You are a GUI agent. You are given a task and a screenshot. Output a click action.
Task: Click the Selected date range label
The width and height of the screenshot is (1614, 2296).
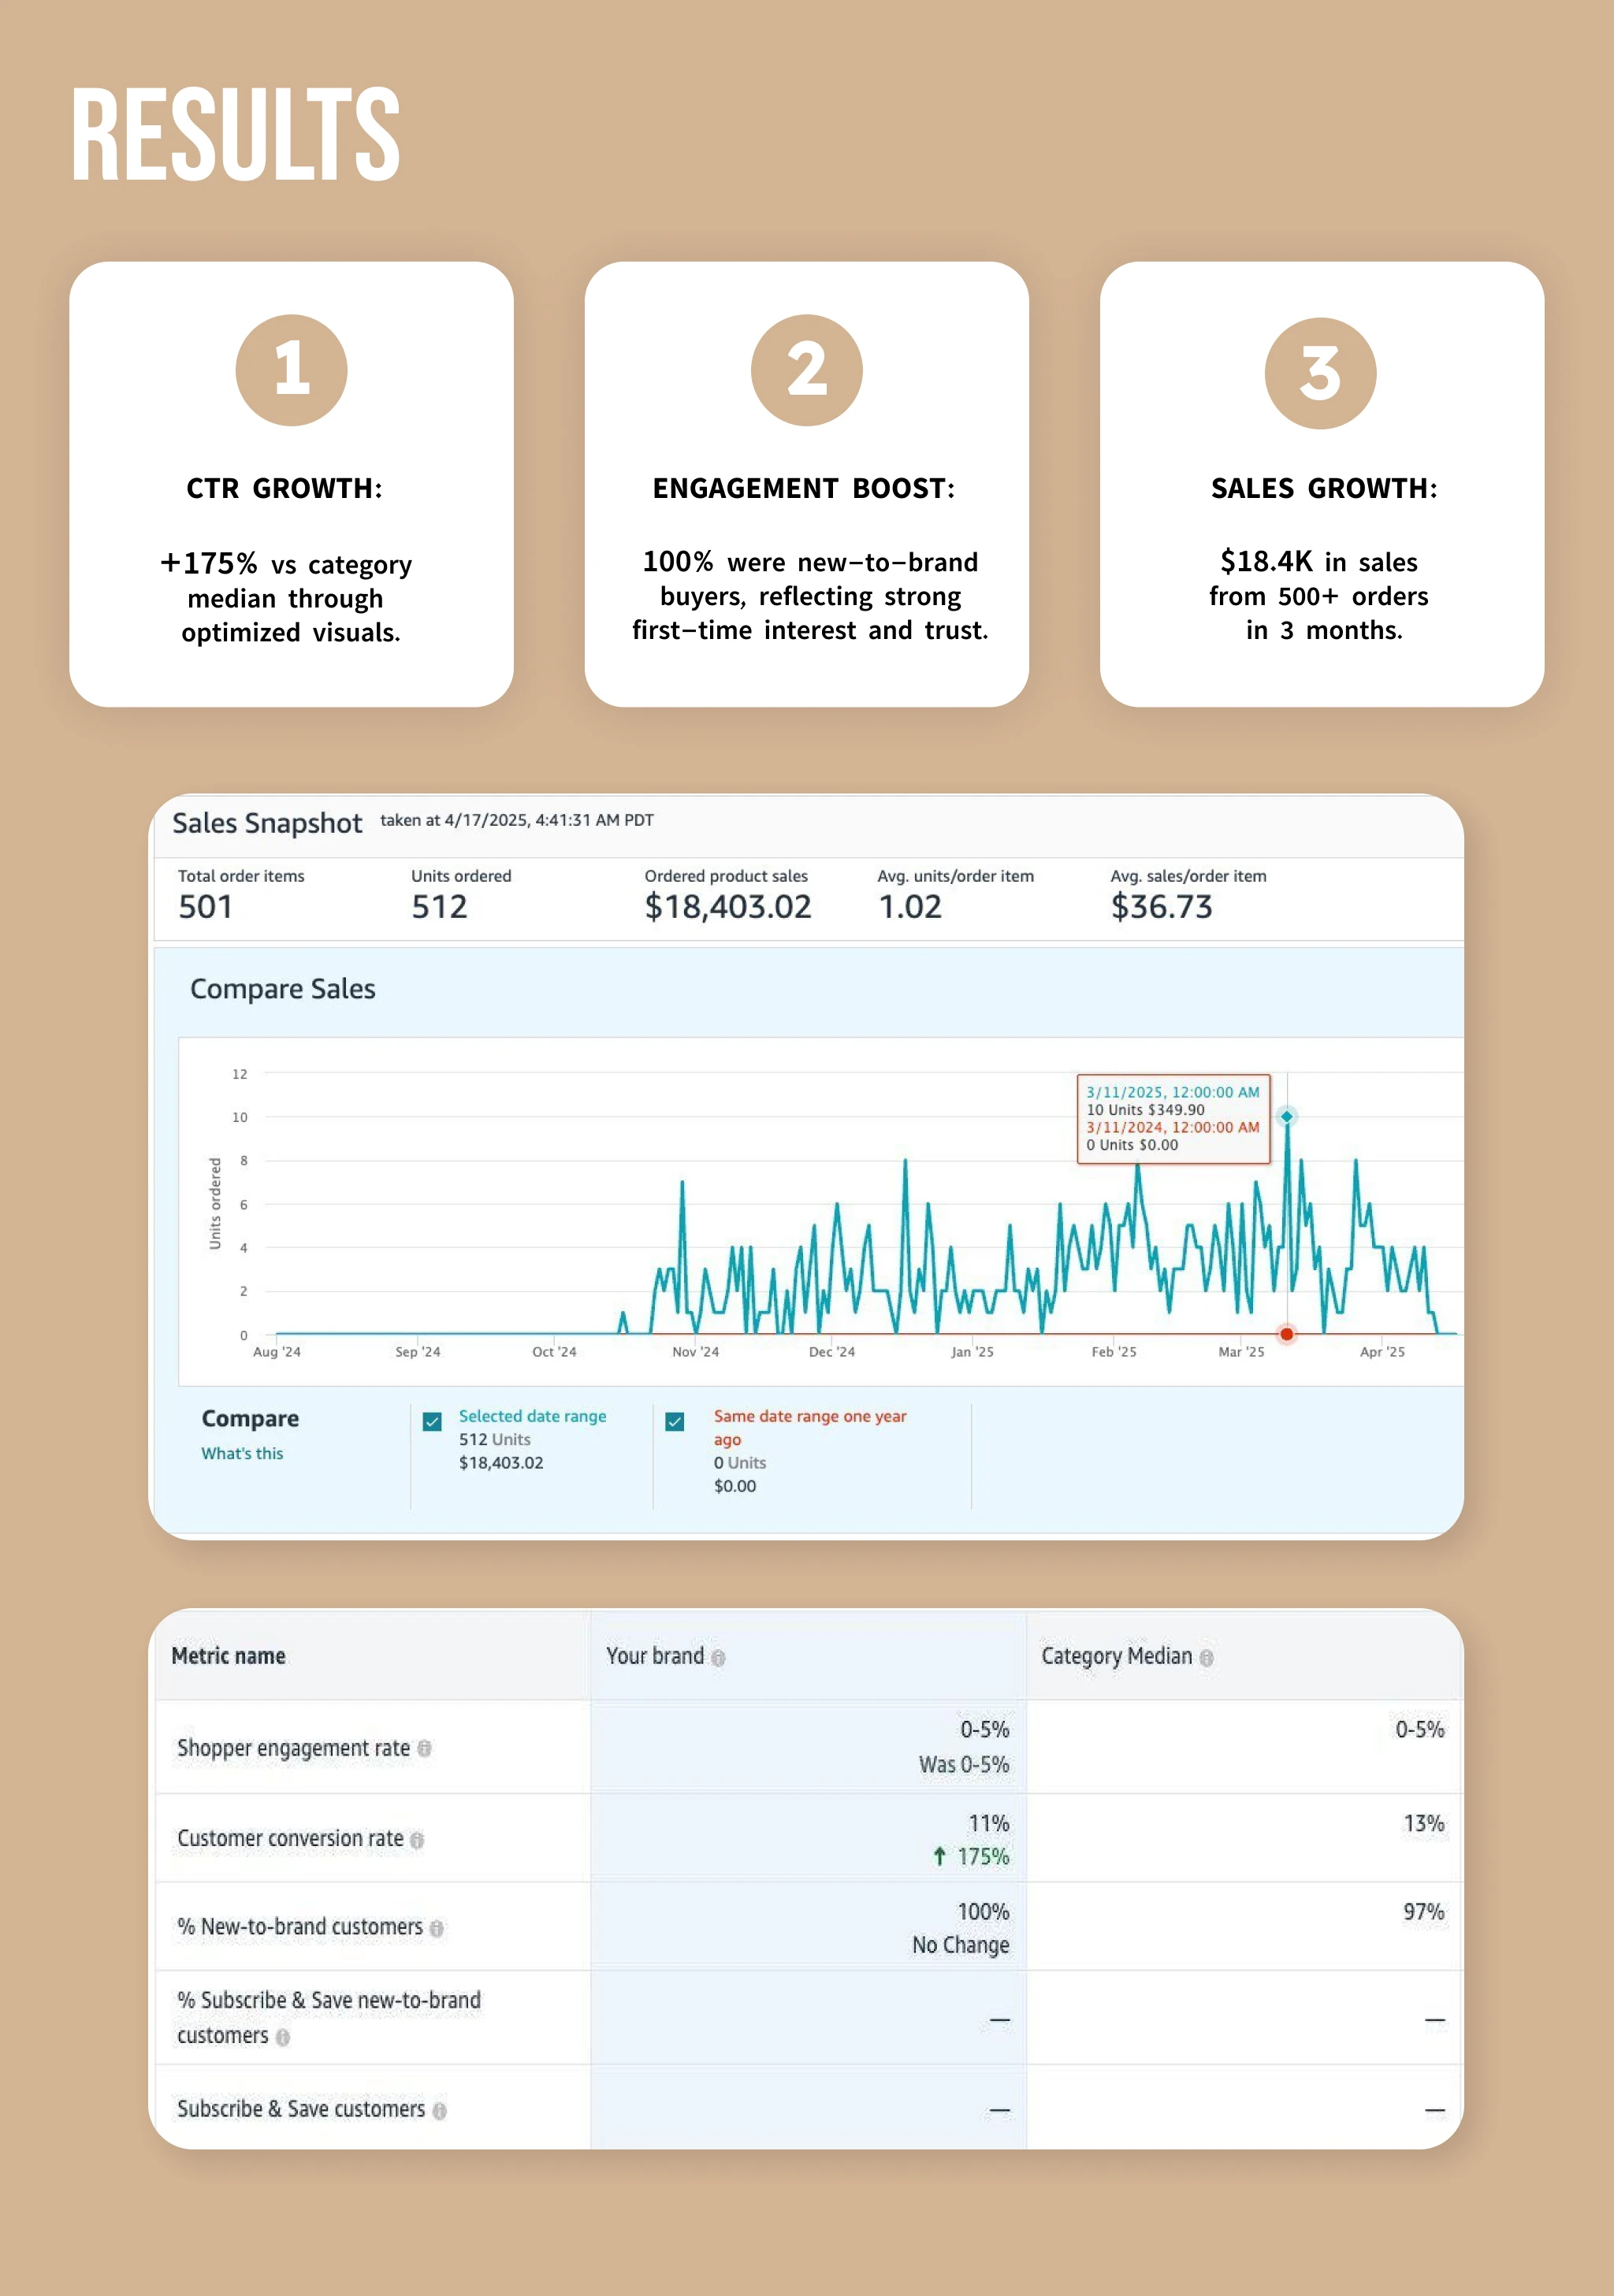click(532, 1416)
